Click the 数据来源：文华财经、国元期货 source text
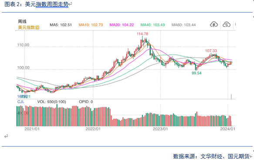 point(211,156)
